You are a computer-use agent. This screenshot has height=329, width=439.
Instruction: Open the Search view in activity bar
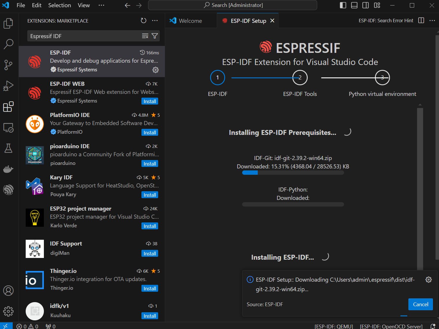(x=8, y=44)
